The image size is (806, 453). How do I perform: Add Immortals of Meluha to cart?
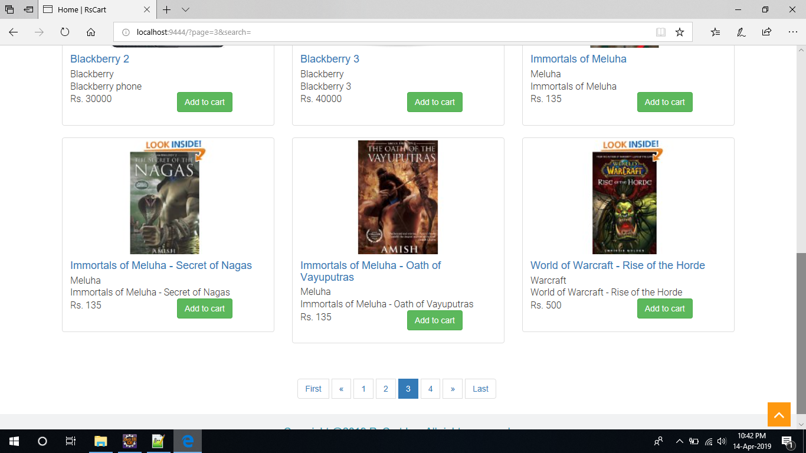coord(665,102)
